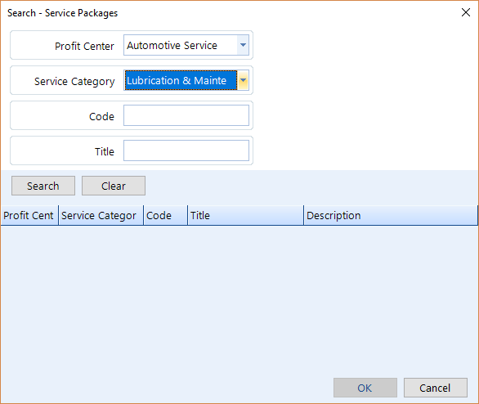
Task: Dismiss the dialog with Cancel
Action: 436,388
